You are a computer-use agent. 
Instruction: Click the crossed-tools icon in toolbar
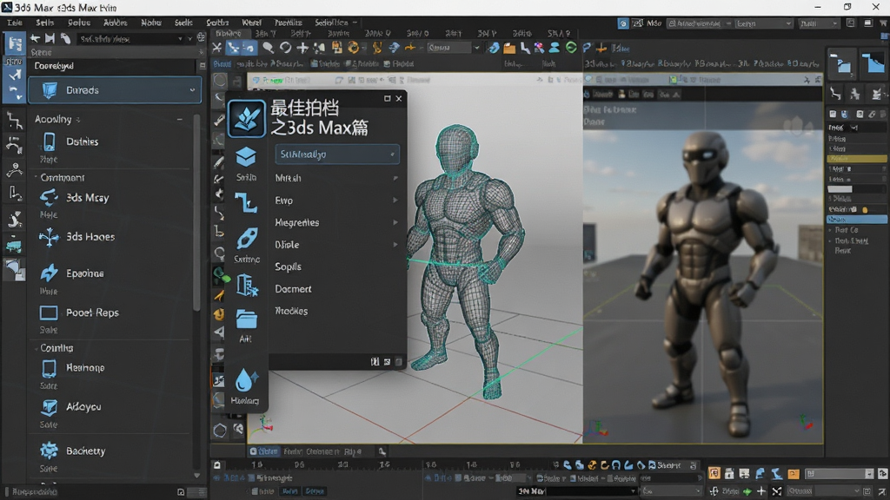(216, 48)
